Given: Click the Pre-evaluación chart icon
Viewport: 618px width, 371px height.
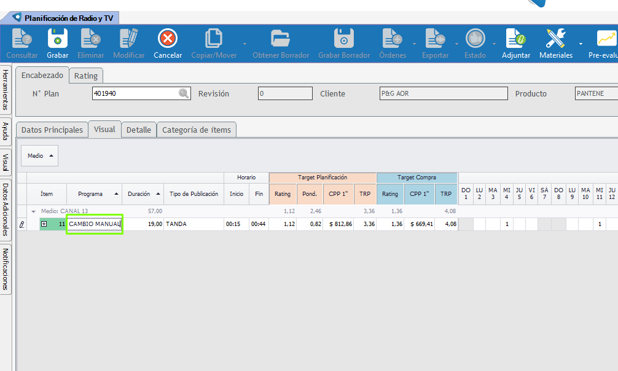Looking at the screenshot, I should pyautogui.click(x=606, y=39).
